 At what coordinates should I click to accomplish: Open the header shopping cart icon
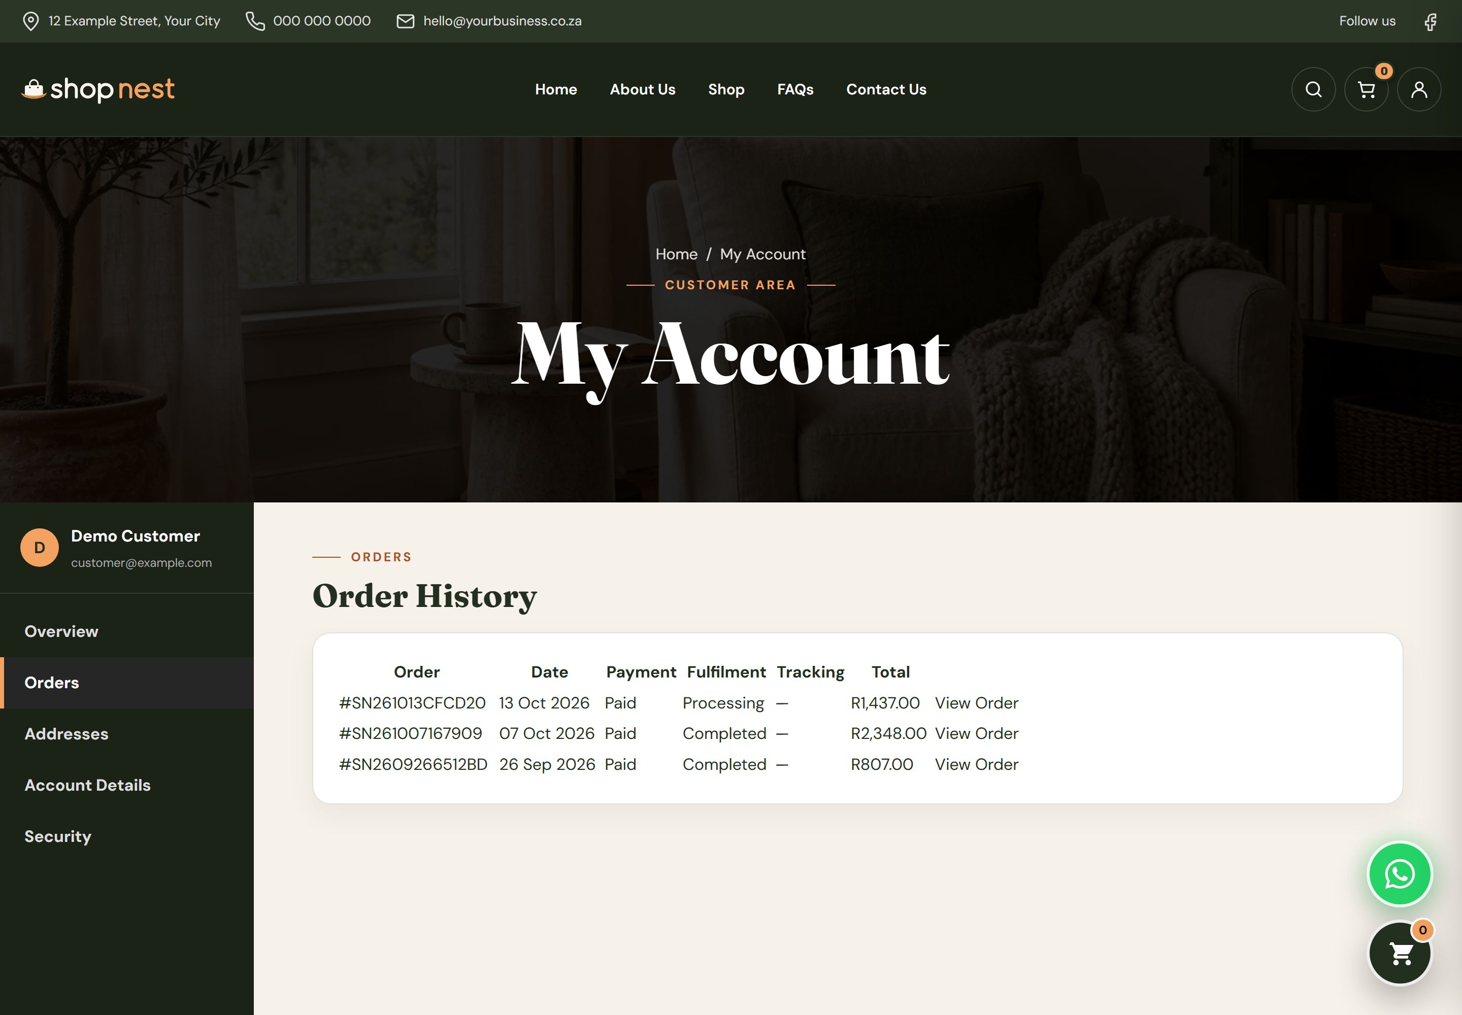[1366, 90]
